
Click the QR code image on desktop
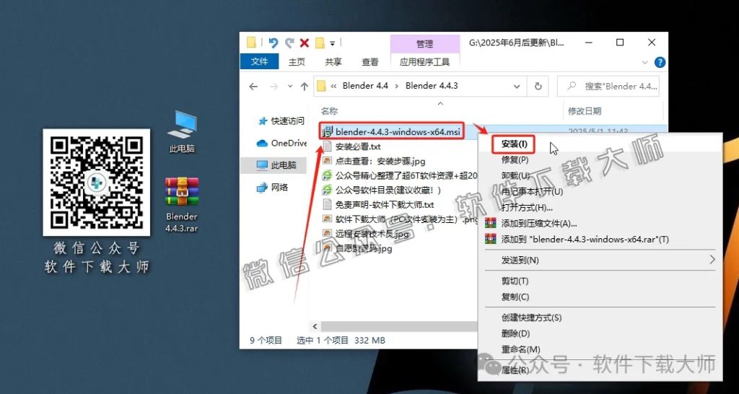coord(97,183)
